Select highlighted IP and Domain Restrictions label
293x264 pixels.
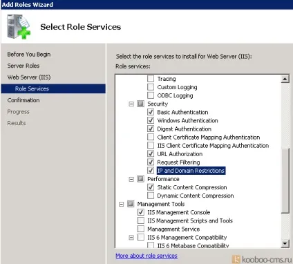pos(191,171)
